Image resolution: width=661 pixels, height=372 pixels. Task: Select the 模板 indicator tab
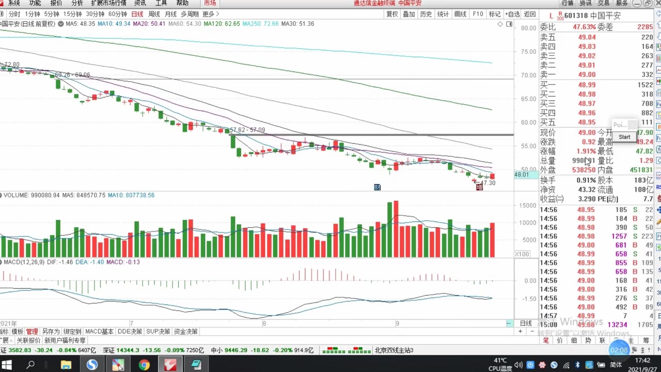point(18,331)
